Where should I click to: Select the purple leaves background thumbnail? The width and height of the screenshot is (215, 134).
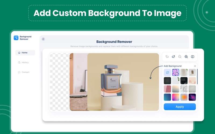click(x=176, y=72)
